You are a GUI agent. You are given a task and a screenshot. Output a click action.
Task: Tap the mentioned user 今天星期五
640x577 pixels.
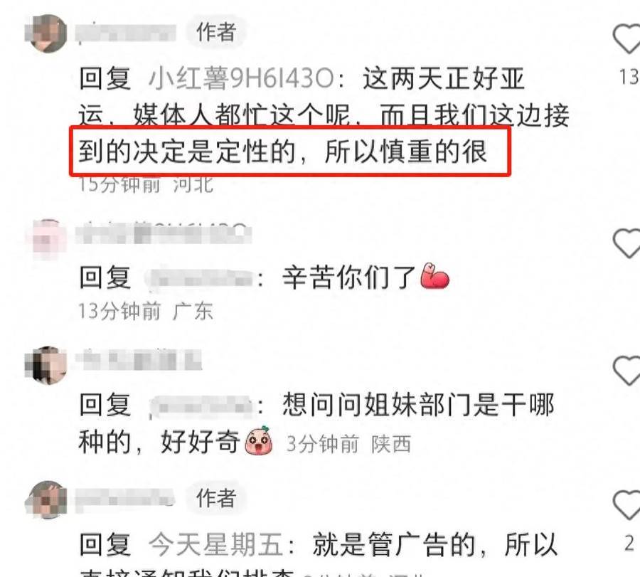pos(217,544)
